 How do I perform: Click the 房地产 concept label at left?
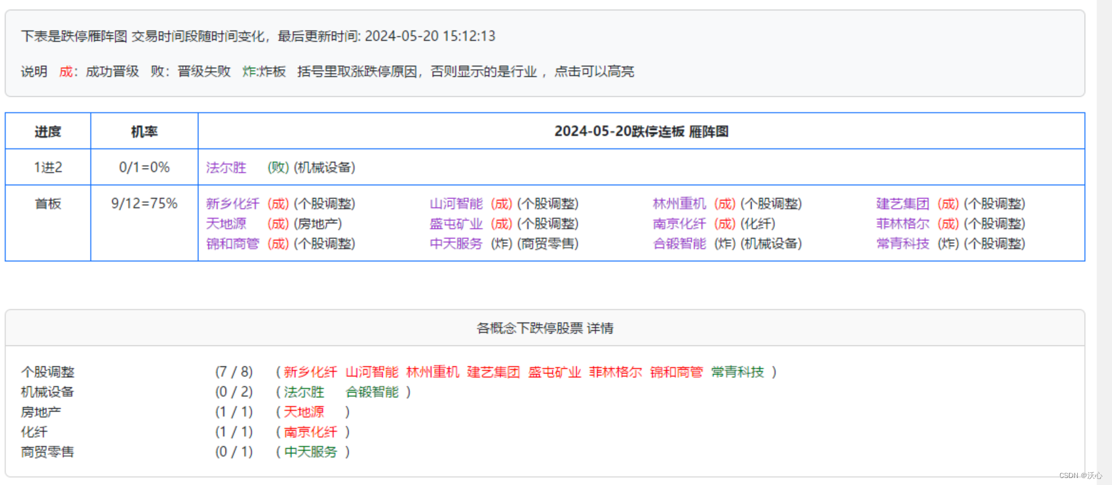[x=41, y=412]
